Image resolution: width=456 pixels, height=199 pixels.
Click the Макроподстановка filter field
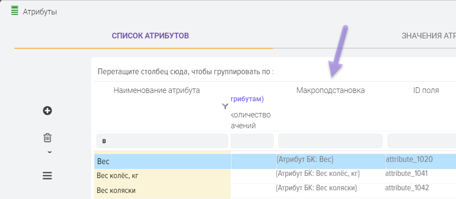pyautogui.click(x=330, y=141)
